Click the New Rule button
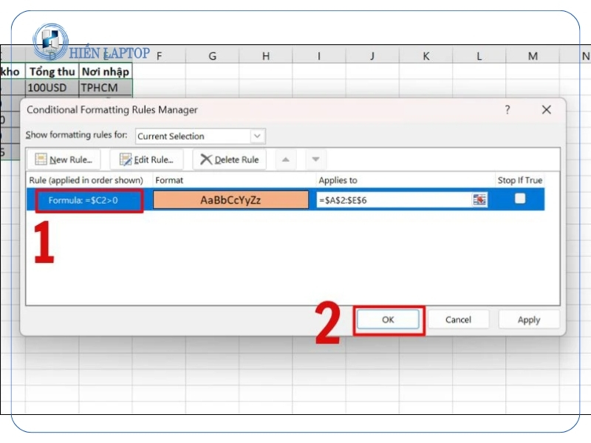The width and height of the screenshot is (591, 443). (x=64, y=159)
